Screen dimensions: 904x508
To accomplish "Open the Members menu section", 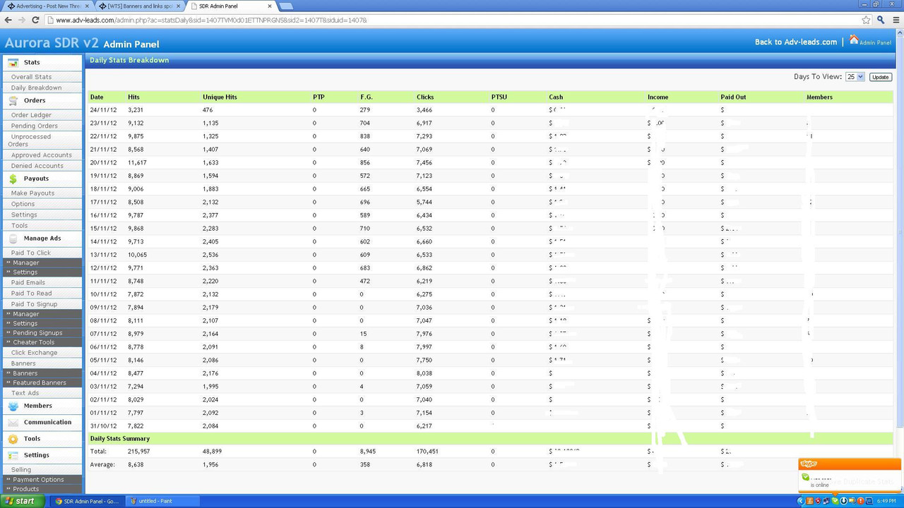I will point(37,406).
